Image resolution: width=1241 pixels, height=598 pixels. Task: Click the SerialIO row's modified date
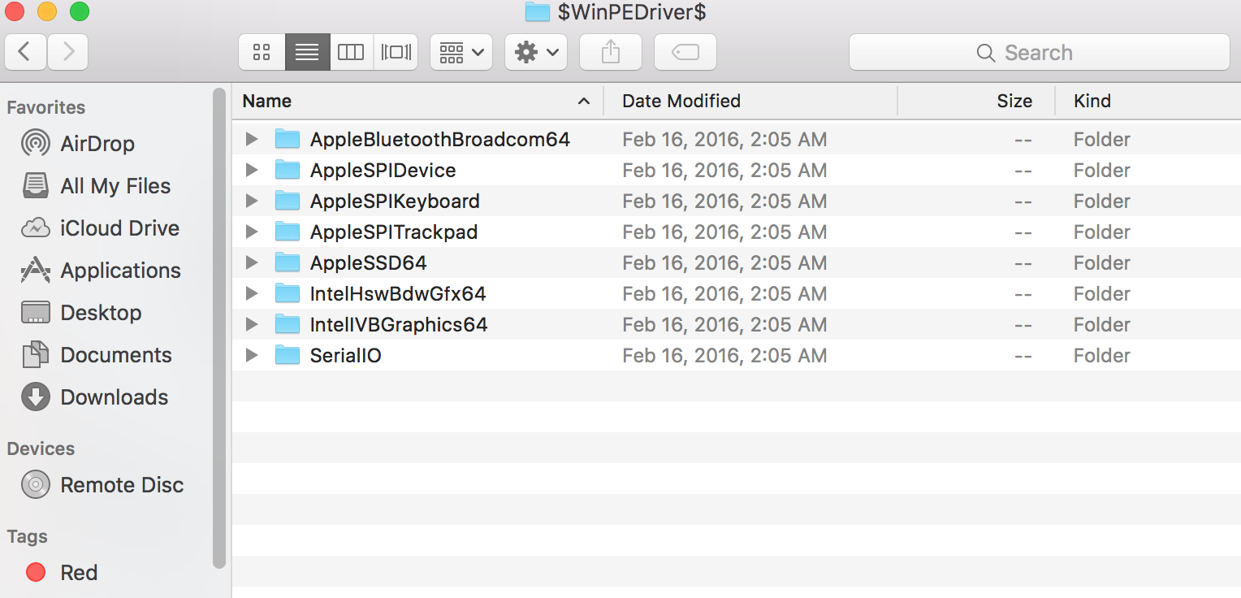pyautogui.click(x=724, y=355)
